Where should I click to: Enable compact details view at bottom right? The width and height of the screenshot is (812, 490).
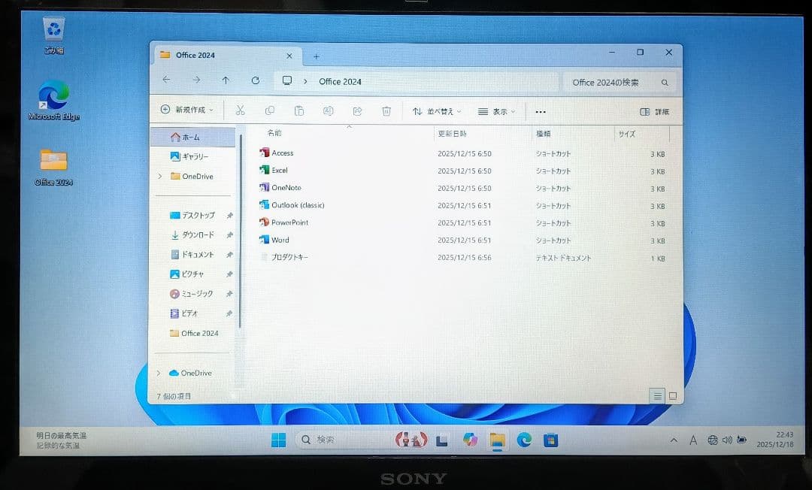coord(658,396)
